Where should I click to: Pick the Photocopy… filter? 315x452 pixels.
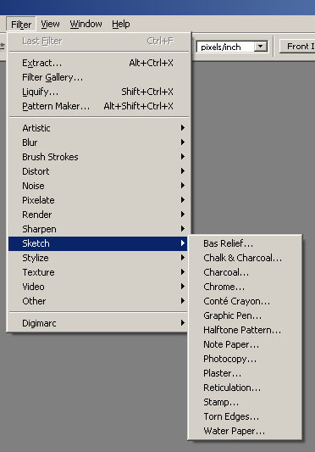pyautogui.click(x=245, y=359)
